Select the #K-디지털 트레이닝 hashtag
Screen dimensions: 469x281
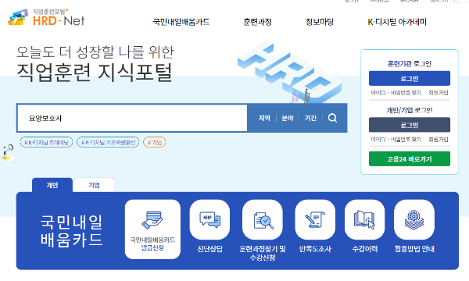click(x=46, y=142)
